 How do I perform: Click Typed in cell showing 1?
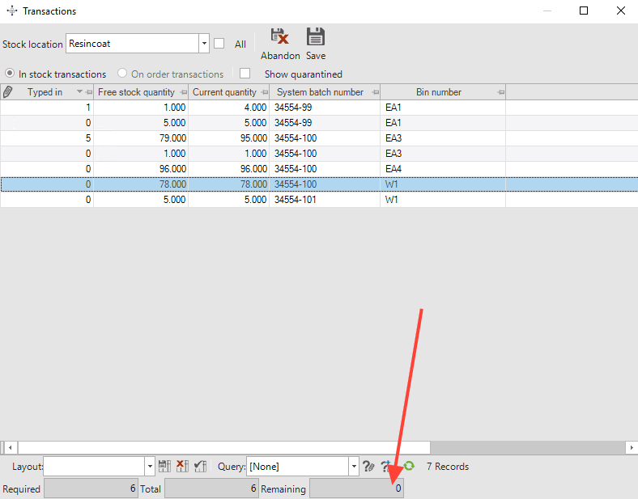[47, 108]
